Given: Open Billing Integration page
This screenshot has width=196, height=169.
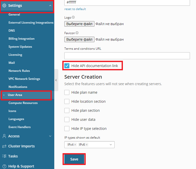Looking at the screenshot, I should [22, 39].
